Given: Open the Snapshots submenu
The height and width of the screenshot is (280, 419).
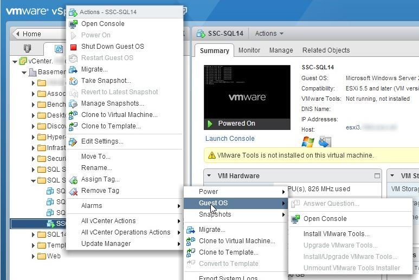Looking at the screenshot, I should point(236,214).
